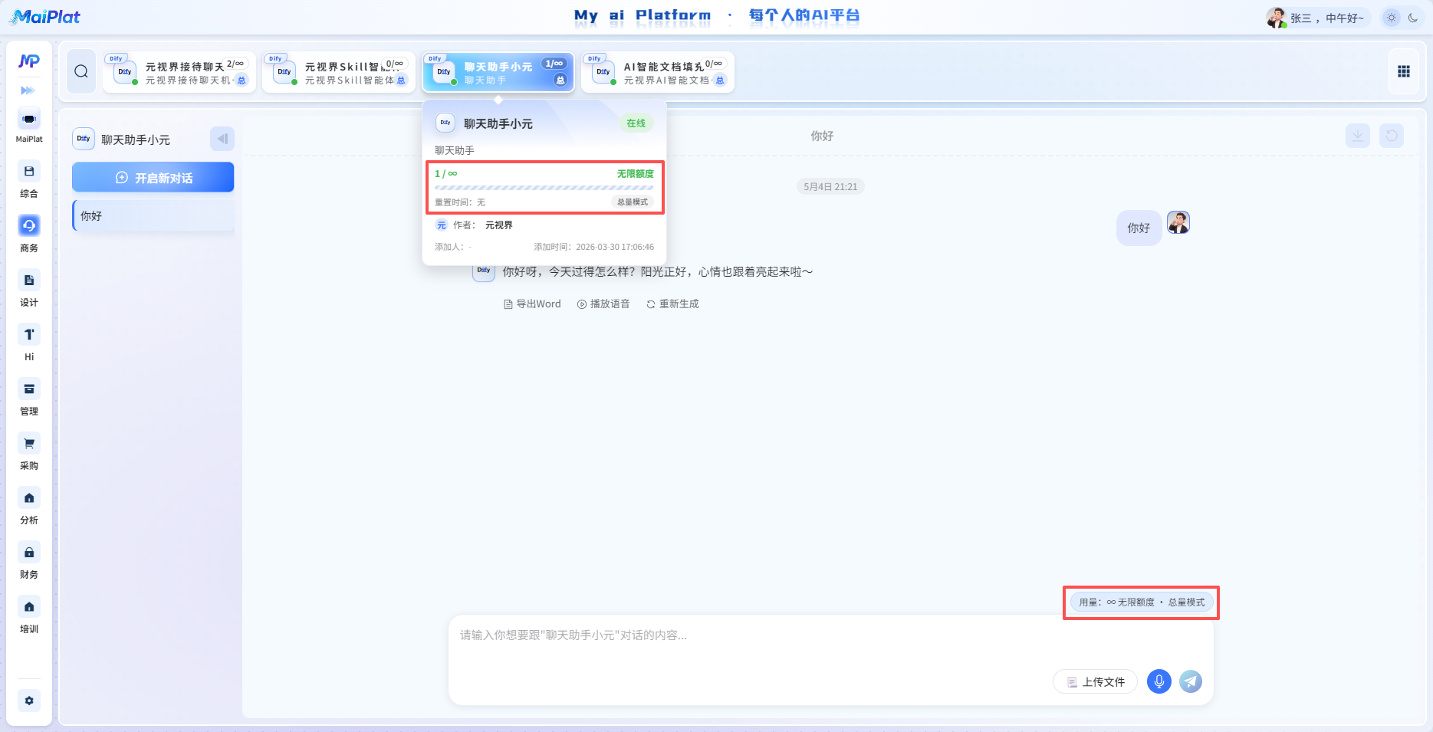
Task: Click the user message bubble 你好
Action: [1139, 228]
